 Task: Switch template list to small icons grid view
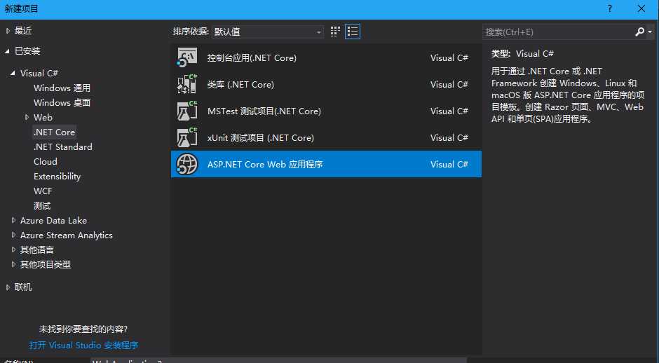(335, 32)
